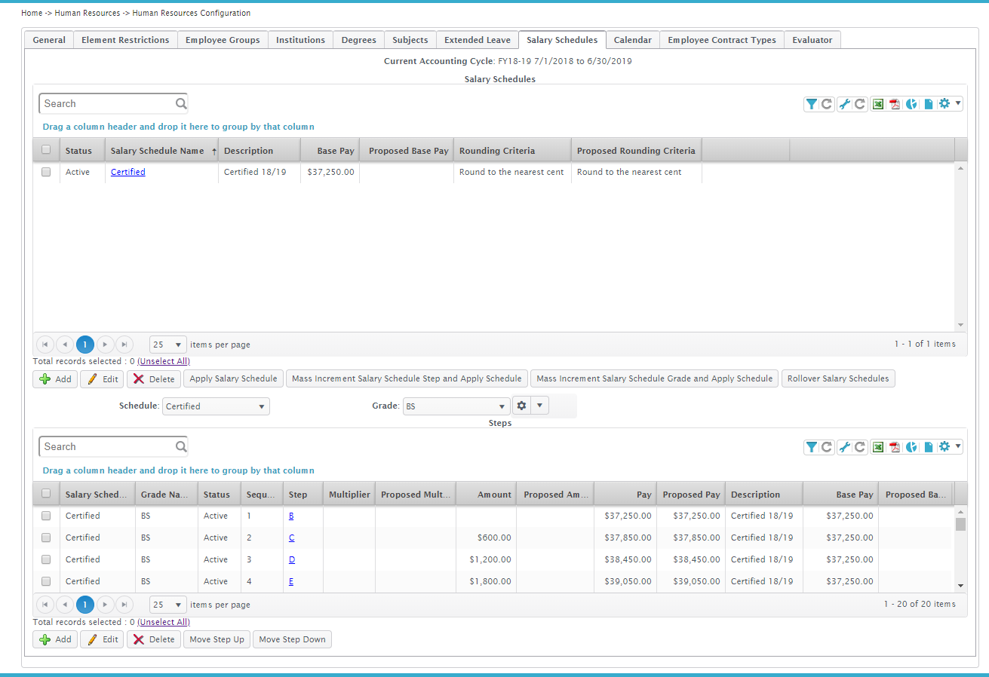Viewport: 989px width, 677px height.
Task: Open the Grade dropdown showing BS
Action: pyautogui.click(x=456, y=406)
